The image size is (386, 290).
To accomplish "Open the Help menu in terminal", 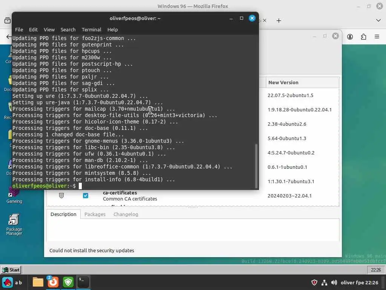I will (x=112, y=29).
